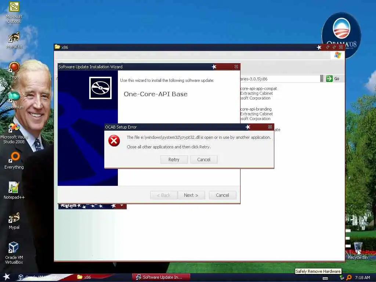
Task: Click the search magnifier tray icon
Action: click(x=349, y=278)
